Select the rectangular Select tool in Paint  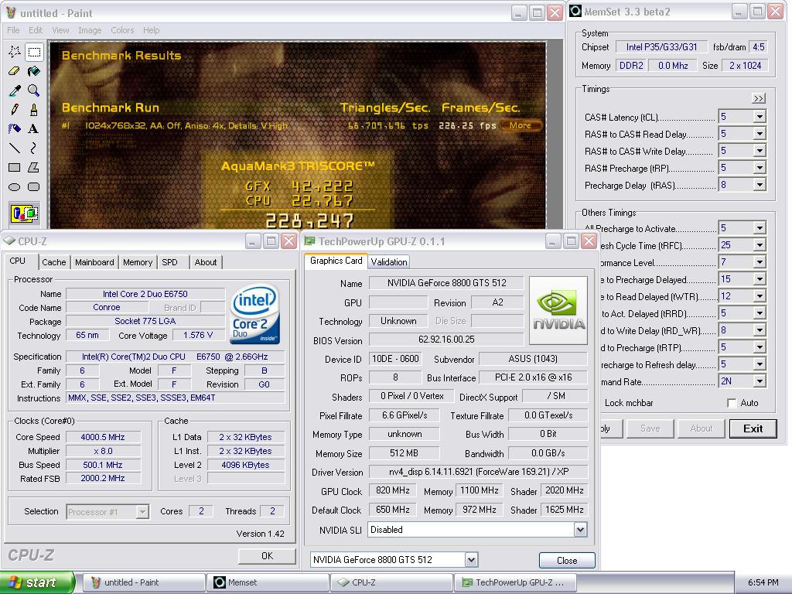[34, 52]
